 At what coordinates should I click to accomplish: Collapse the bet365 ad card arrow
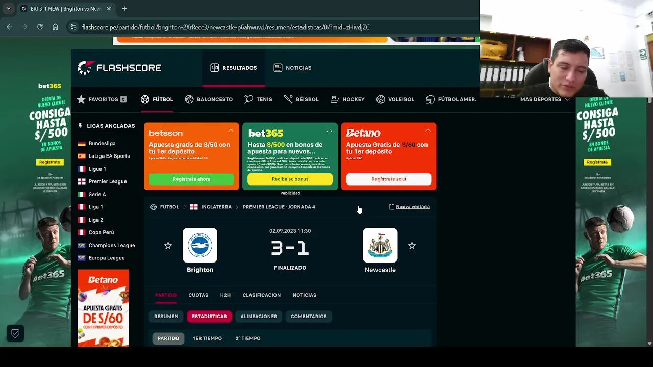(x=329, y=131)
